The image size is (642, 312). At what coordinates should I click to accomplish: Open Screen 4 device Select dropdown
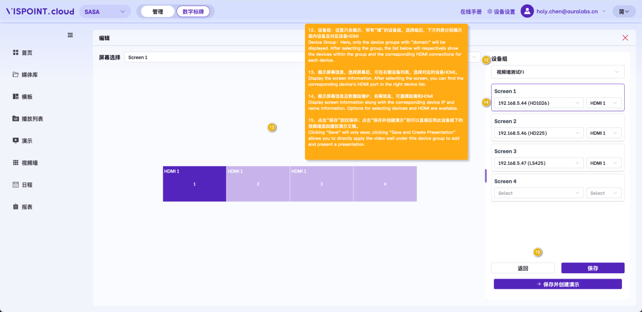(538, 193)
